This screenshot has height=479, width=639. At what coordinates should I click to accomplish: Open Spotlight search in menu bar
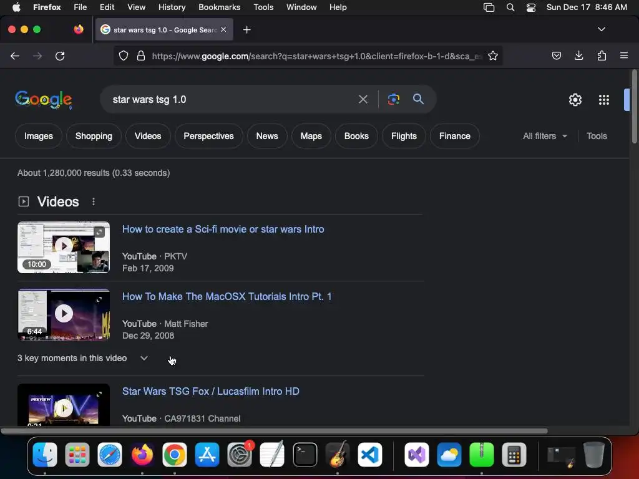click(510, 7)
